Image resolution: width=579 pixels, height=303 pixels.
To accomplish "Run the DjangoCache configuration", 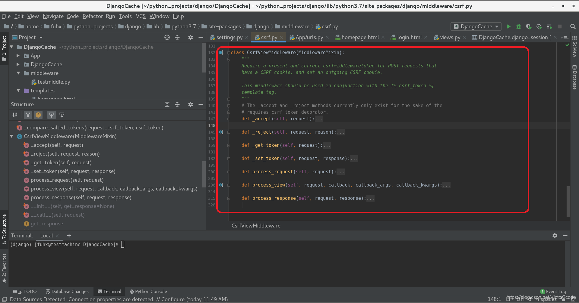I will point(508,26).
